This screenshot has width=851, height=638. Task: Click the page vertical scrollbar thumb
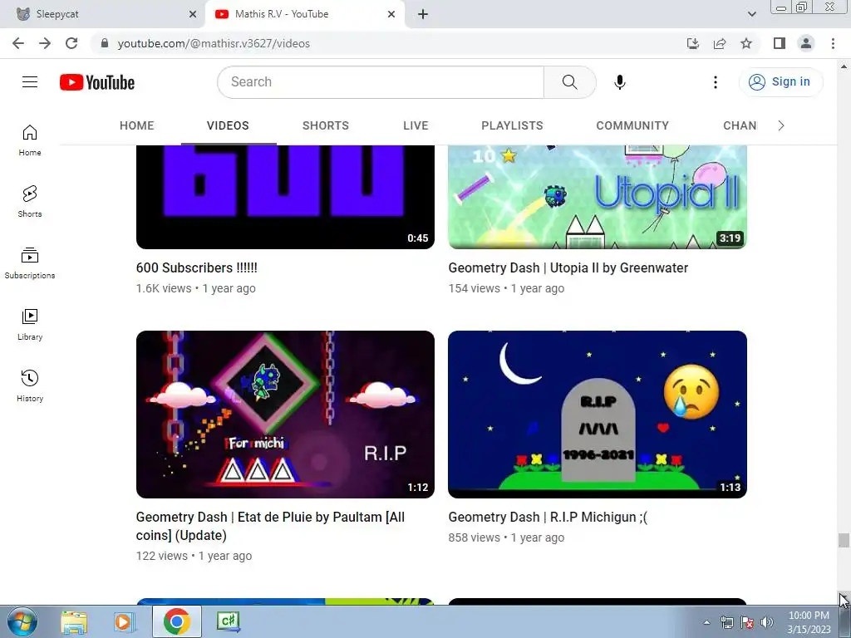pyautogui.click(x=844, y=540)
